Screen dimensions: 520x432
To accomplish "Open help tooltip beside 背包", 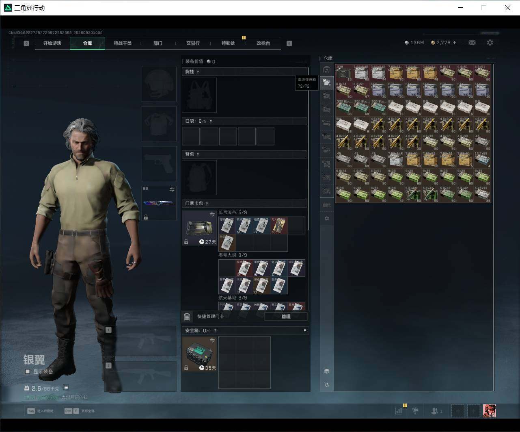I will pos(198,154).
